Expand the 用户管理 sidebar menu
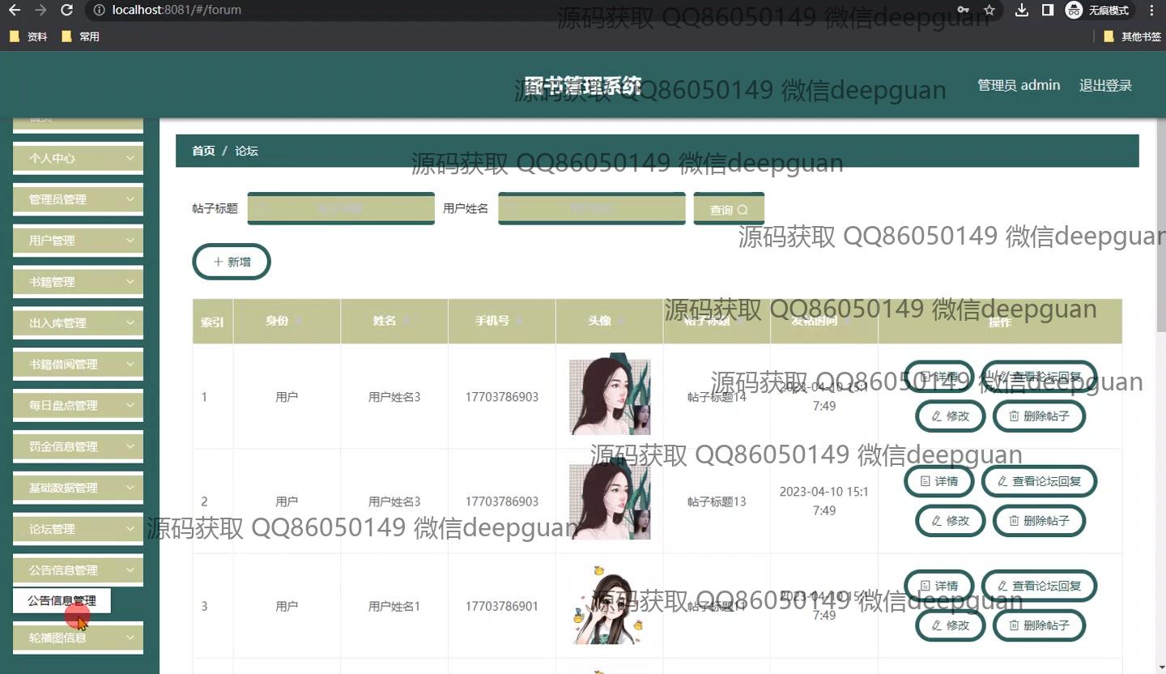This screenshot has height=674, width=1166. click(78, 241)
